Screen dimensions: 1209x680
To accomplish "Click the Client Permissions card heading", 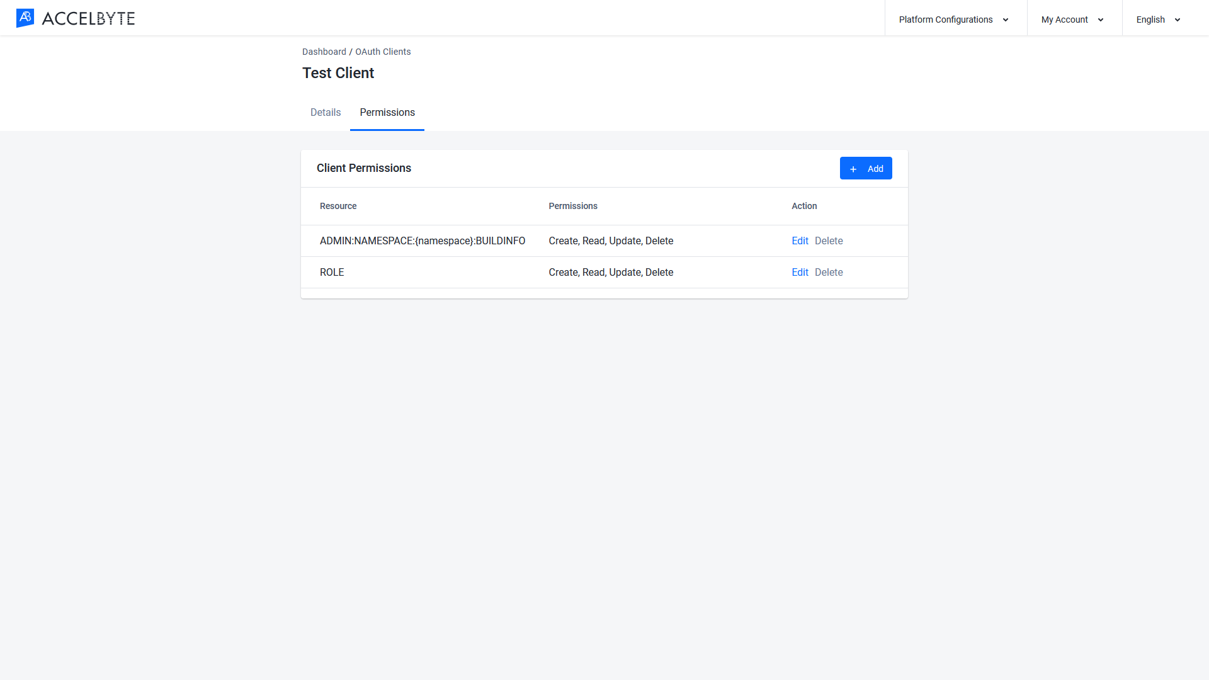I will [364, 168].
